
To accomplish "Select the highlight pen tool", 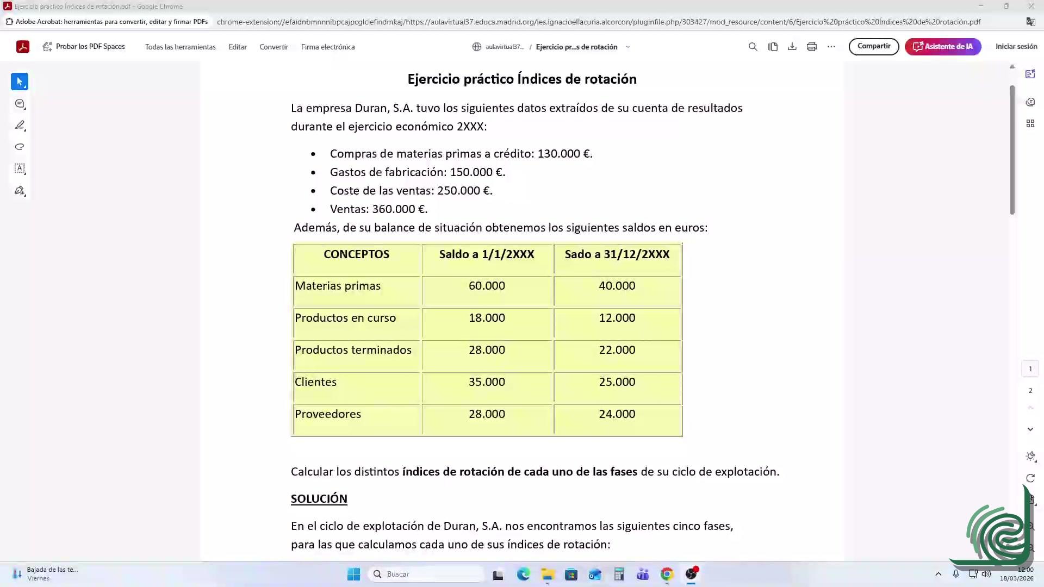I will [x=20, y=125].
